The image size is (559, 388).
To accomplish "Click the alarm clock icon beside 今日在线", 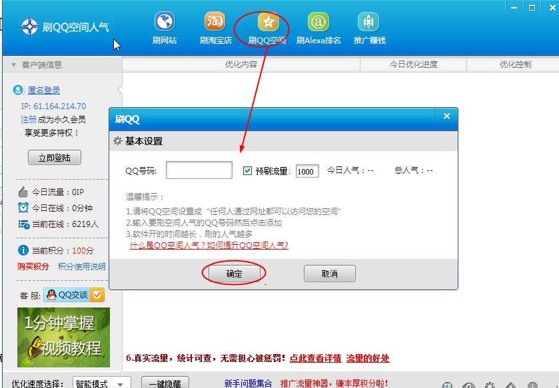I will tap(23, 208).
